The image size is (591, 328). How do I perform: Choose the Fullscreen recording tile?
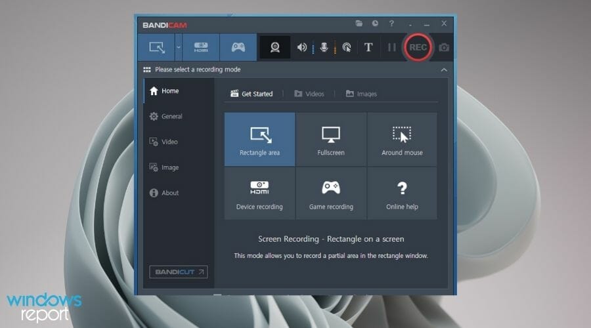tap(331, 139)
